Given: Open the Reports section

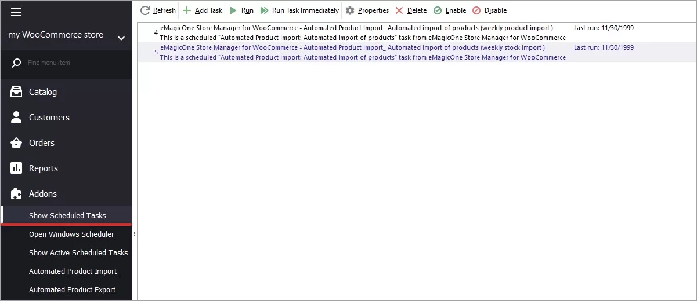Looking at the screenshot, I should [44, 168].
